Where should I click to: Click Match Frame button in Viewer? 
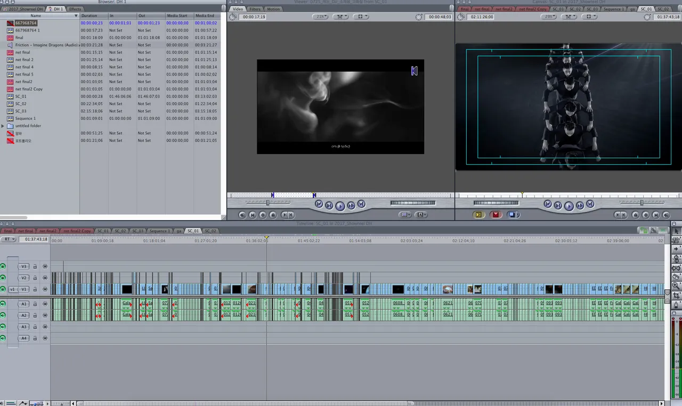click(x=242, y=215)
